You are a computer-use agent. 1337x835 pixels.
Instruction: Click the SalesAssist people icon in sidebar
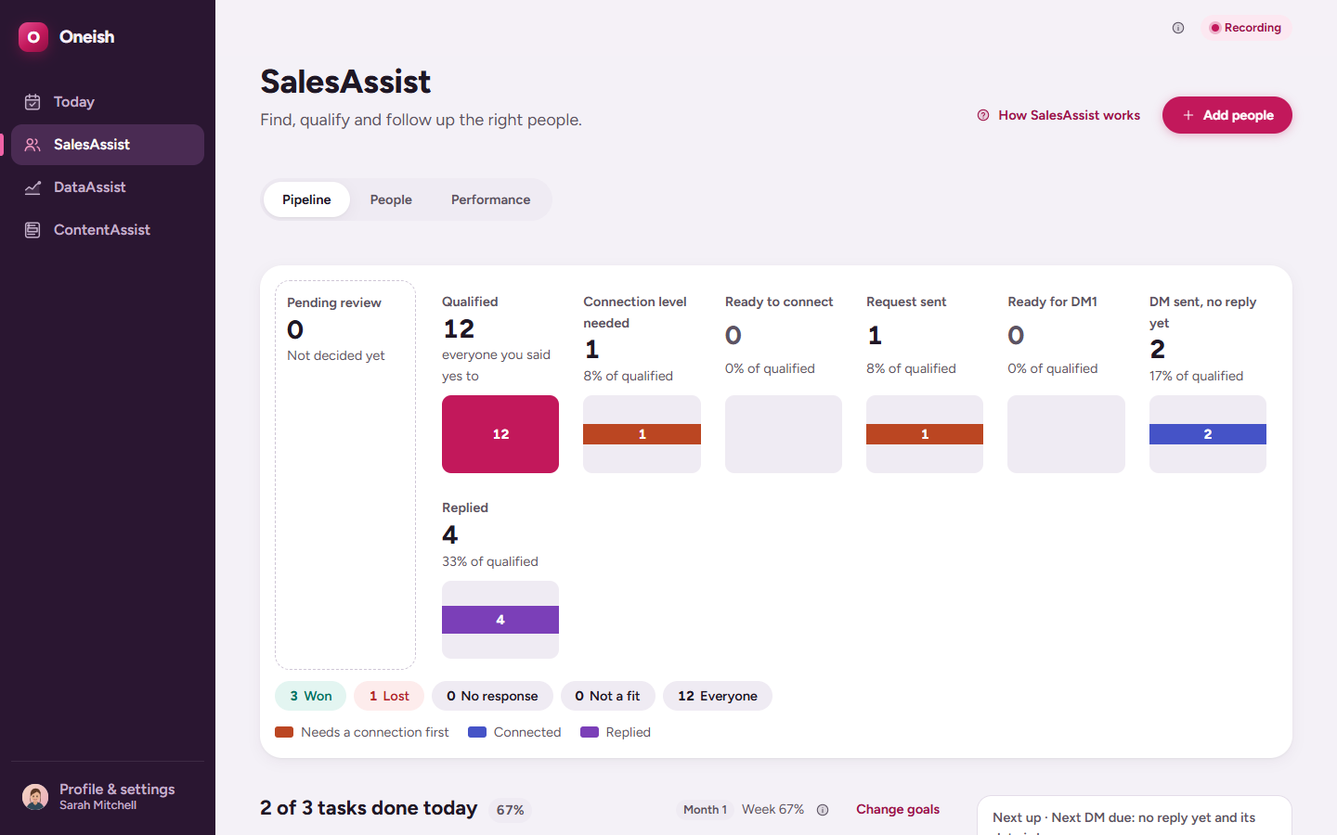[32, 145]
